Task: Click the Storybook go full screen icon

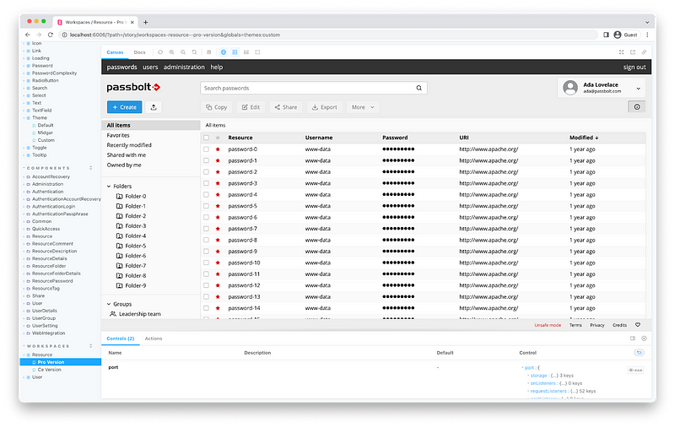Action: [x=621, y=52]
